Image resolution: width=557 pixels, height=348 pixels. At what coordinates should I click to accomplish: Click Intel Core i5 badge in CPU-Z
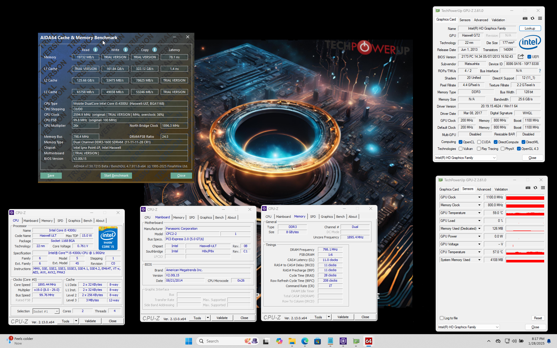[x=108, y=238]
